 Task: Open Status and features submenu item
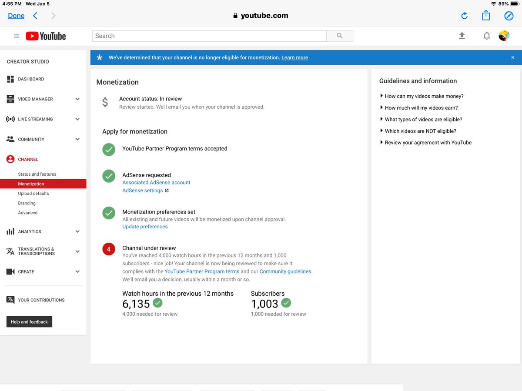point(37,174)
